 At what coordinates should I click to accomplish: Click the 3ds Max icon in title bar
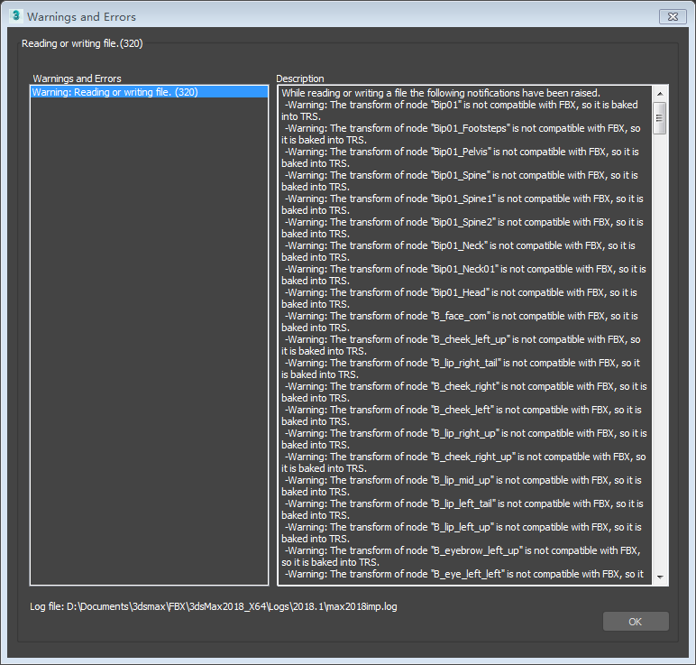(x=15, y=16)
